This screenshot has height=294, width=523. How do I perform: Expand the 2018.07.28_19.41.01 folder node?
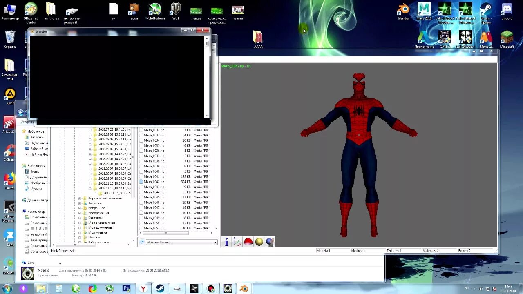pos(90,129)
